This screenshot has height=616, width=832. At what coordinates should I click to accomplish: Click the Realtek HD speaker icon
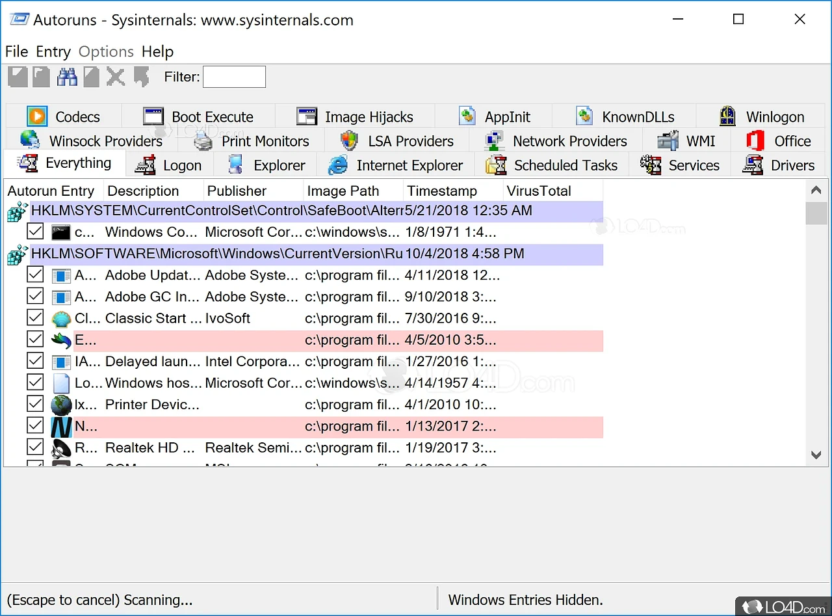coord(61,448)
